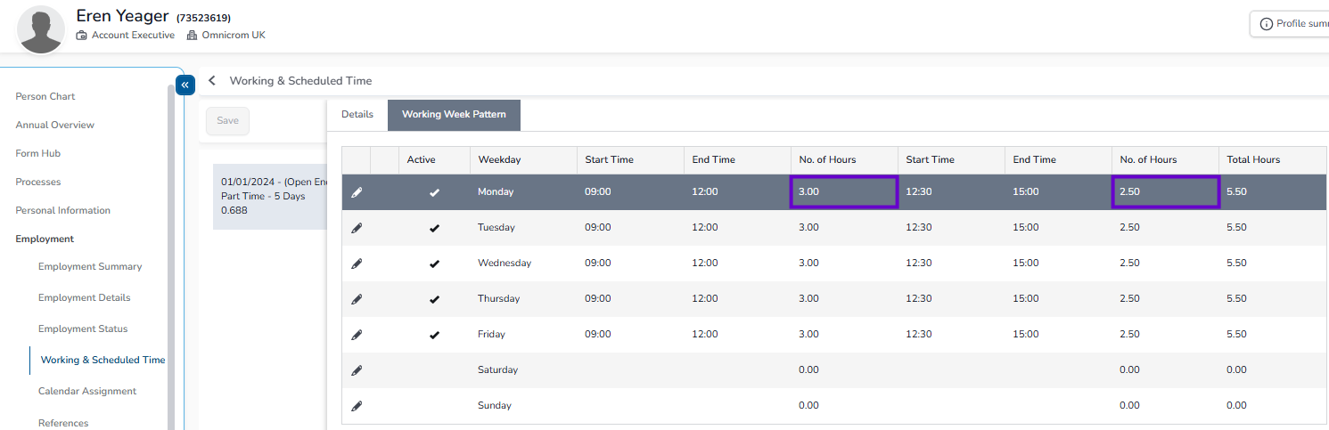Open Calendar Assignment
Screen dimensions: 1329x430
[x=87, y=391]
